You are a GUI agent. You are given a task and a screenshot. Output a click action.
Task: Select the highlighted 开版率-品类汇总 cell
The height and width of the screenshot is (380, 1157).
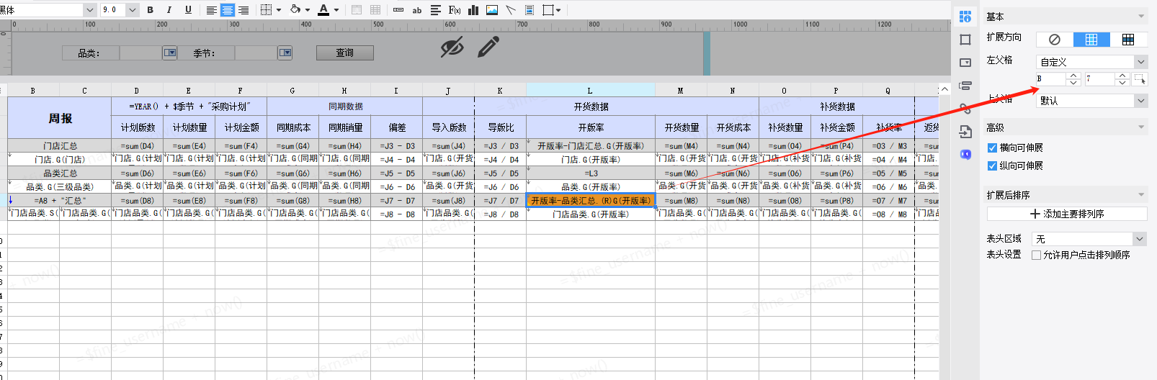[x=591, y=201]
